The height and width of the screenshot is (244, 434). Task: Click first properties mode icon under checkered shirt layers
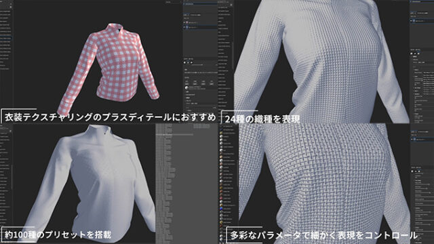coord(184,62)
